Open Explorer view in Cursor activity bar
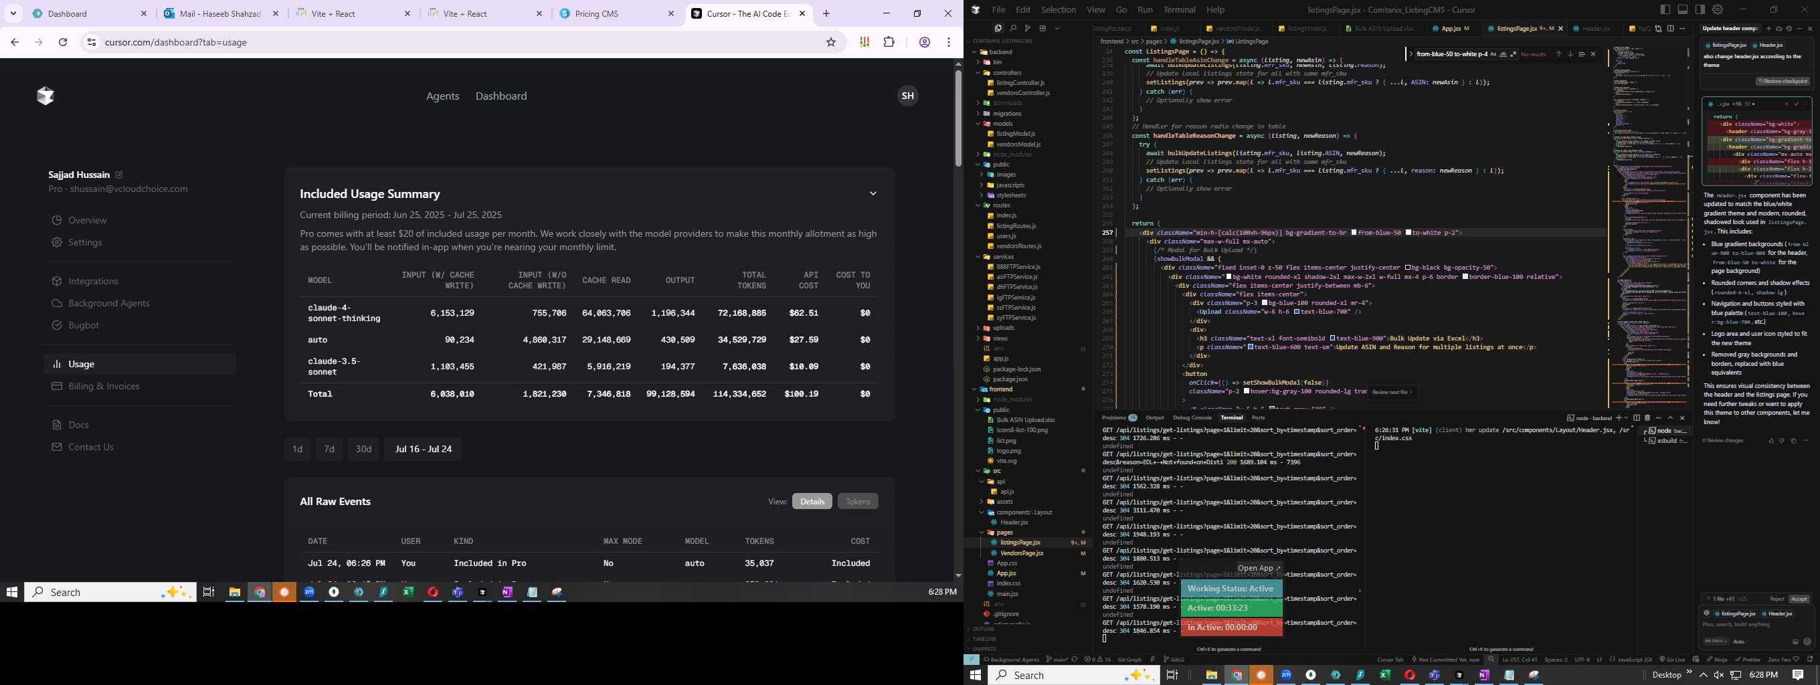Viewport: 1820px width, 685px height. point(998,28)
